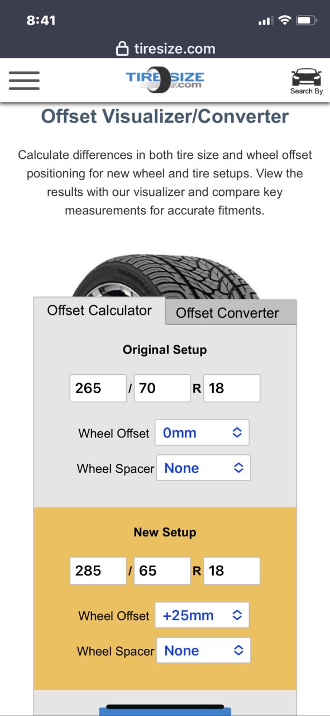330x716 pixels.
Task: Switch to the Offset Converter tab
Action: [x=231, y=313]
